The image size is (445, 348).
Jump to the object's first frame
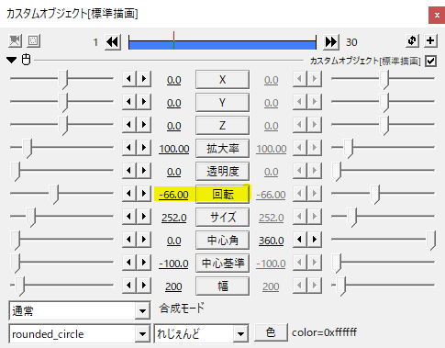(x=113, y=42)
